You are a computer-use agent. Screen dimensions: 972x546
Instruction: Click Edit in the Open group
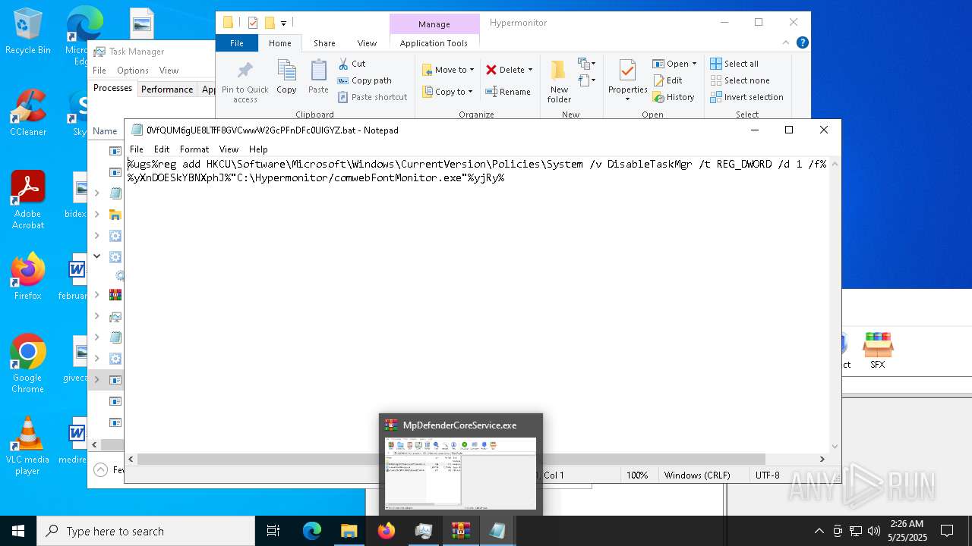pos(667,80)
